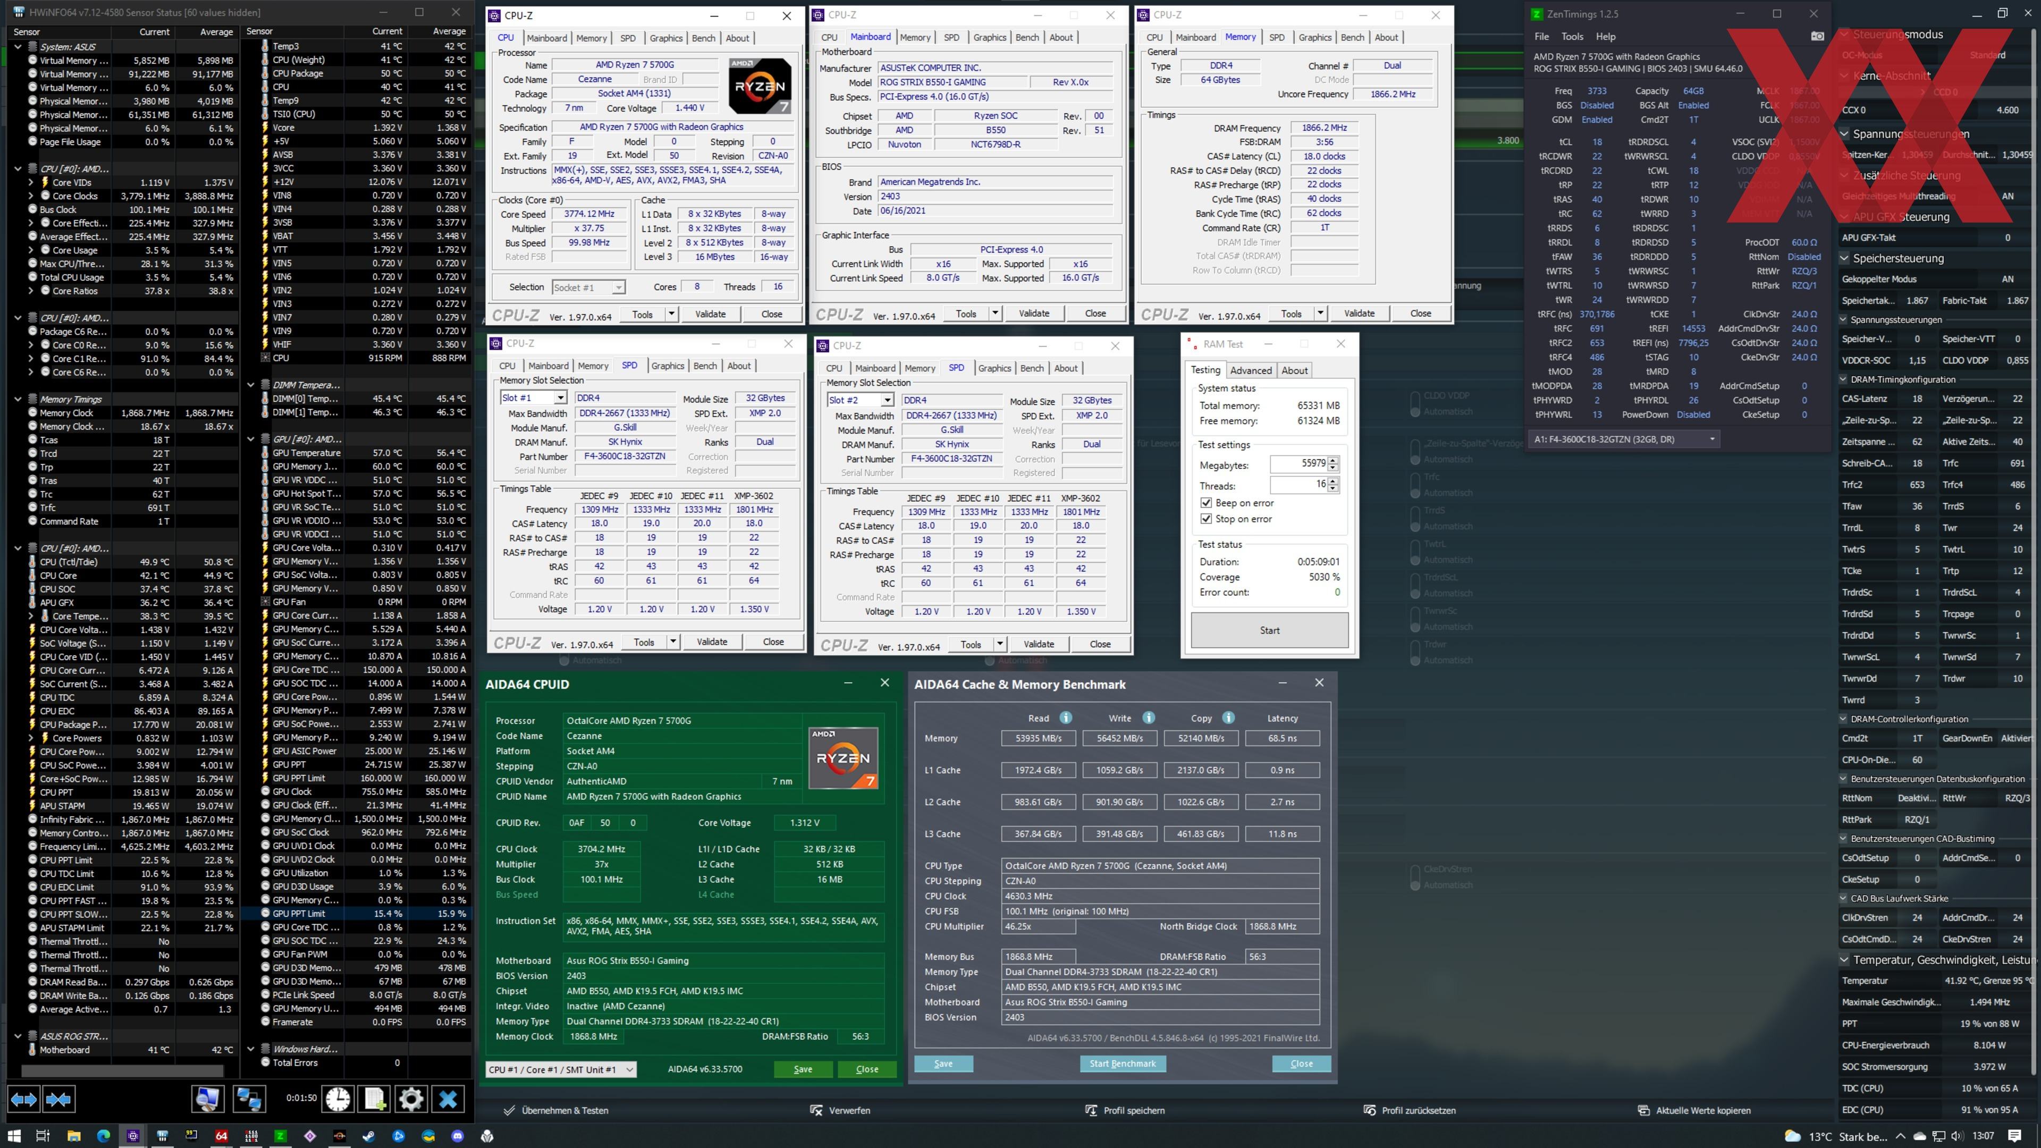
Task: Open Slot #2 dropdown in CPU-Z SPD
Action: point(887,400)
